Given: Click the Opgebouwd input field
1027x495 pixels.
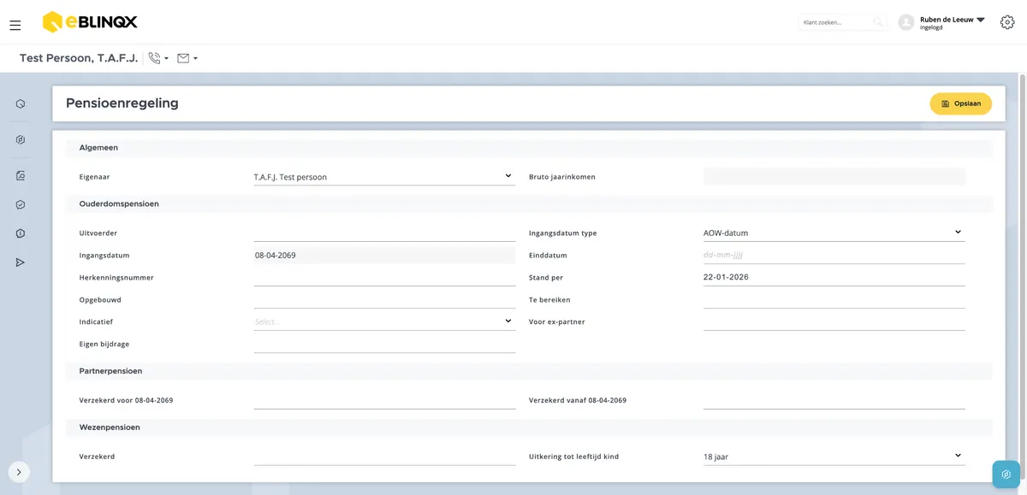Looking at the screenshot, I should tap(384, 299).
